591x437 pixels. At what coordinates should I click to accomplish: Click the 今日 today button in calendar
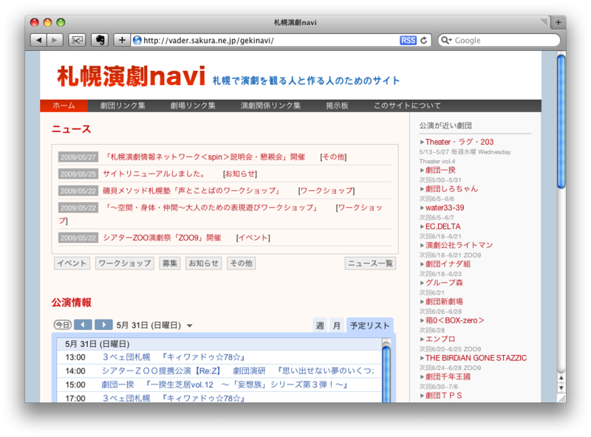(x=63, y=325)
